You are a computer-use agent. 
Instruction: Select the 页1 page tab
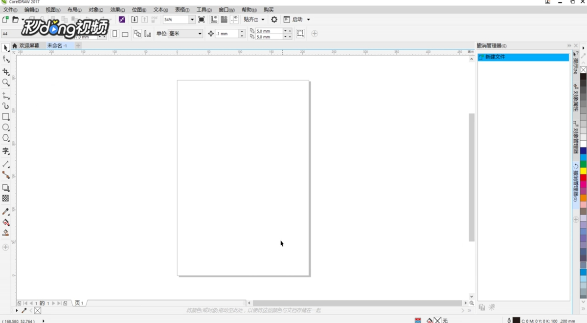point(79,303)
